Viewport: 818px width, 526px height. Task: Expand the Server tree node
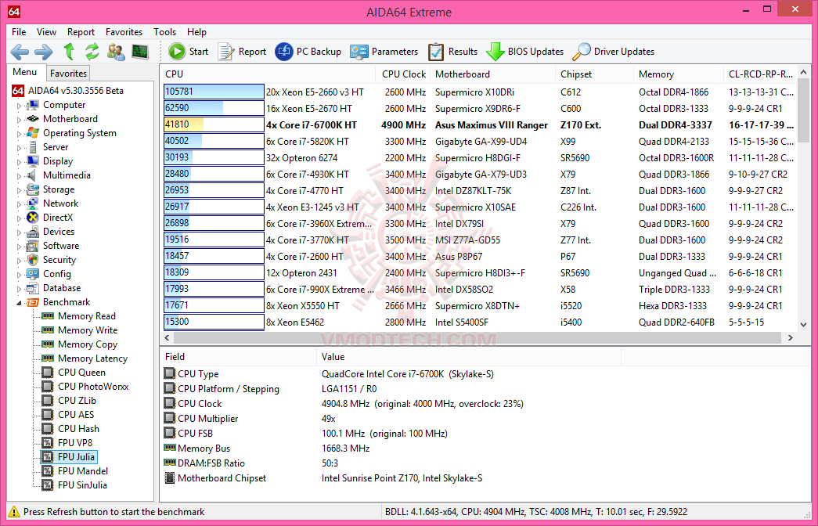click(20, 148)
